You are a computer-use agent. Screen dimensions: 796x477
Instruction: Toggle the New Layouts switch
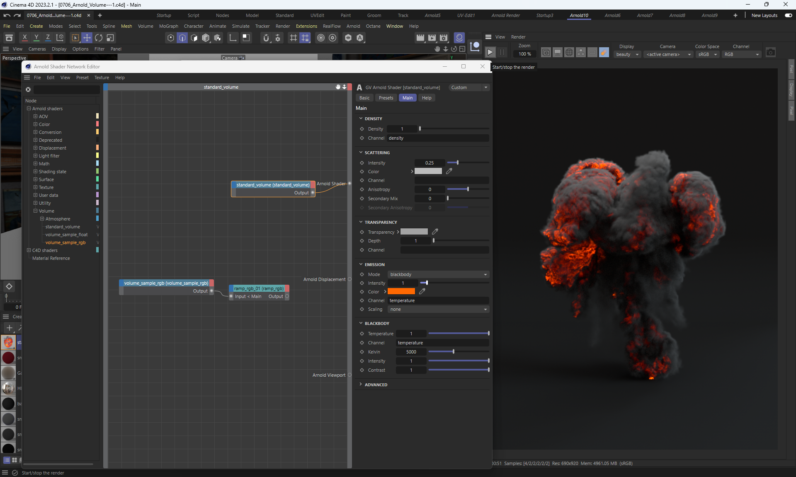pos(788,15)
